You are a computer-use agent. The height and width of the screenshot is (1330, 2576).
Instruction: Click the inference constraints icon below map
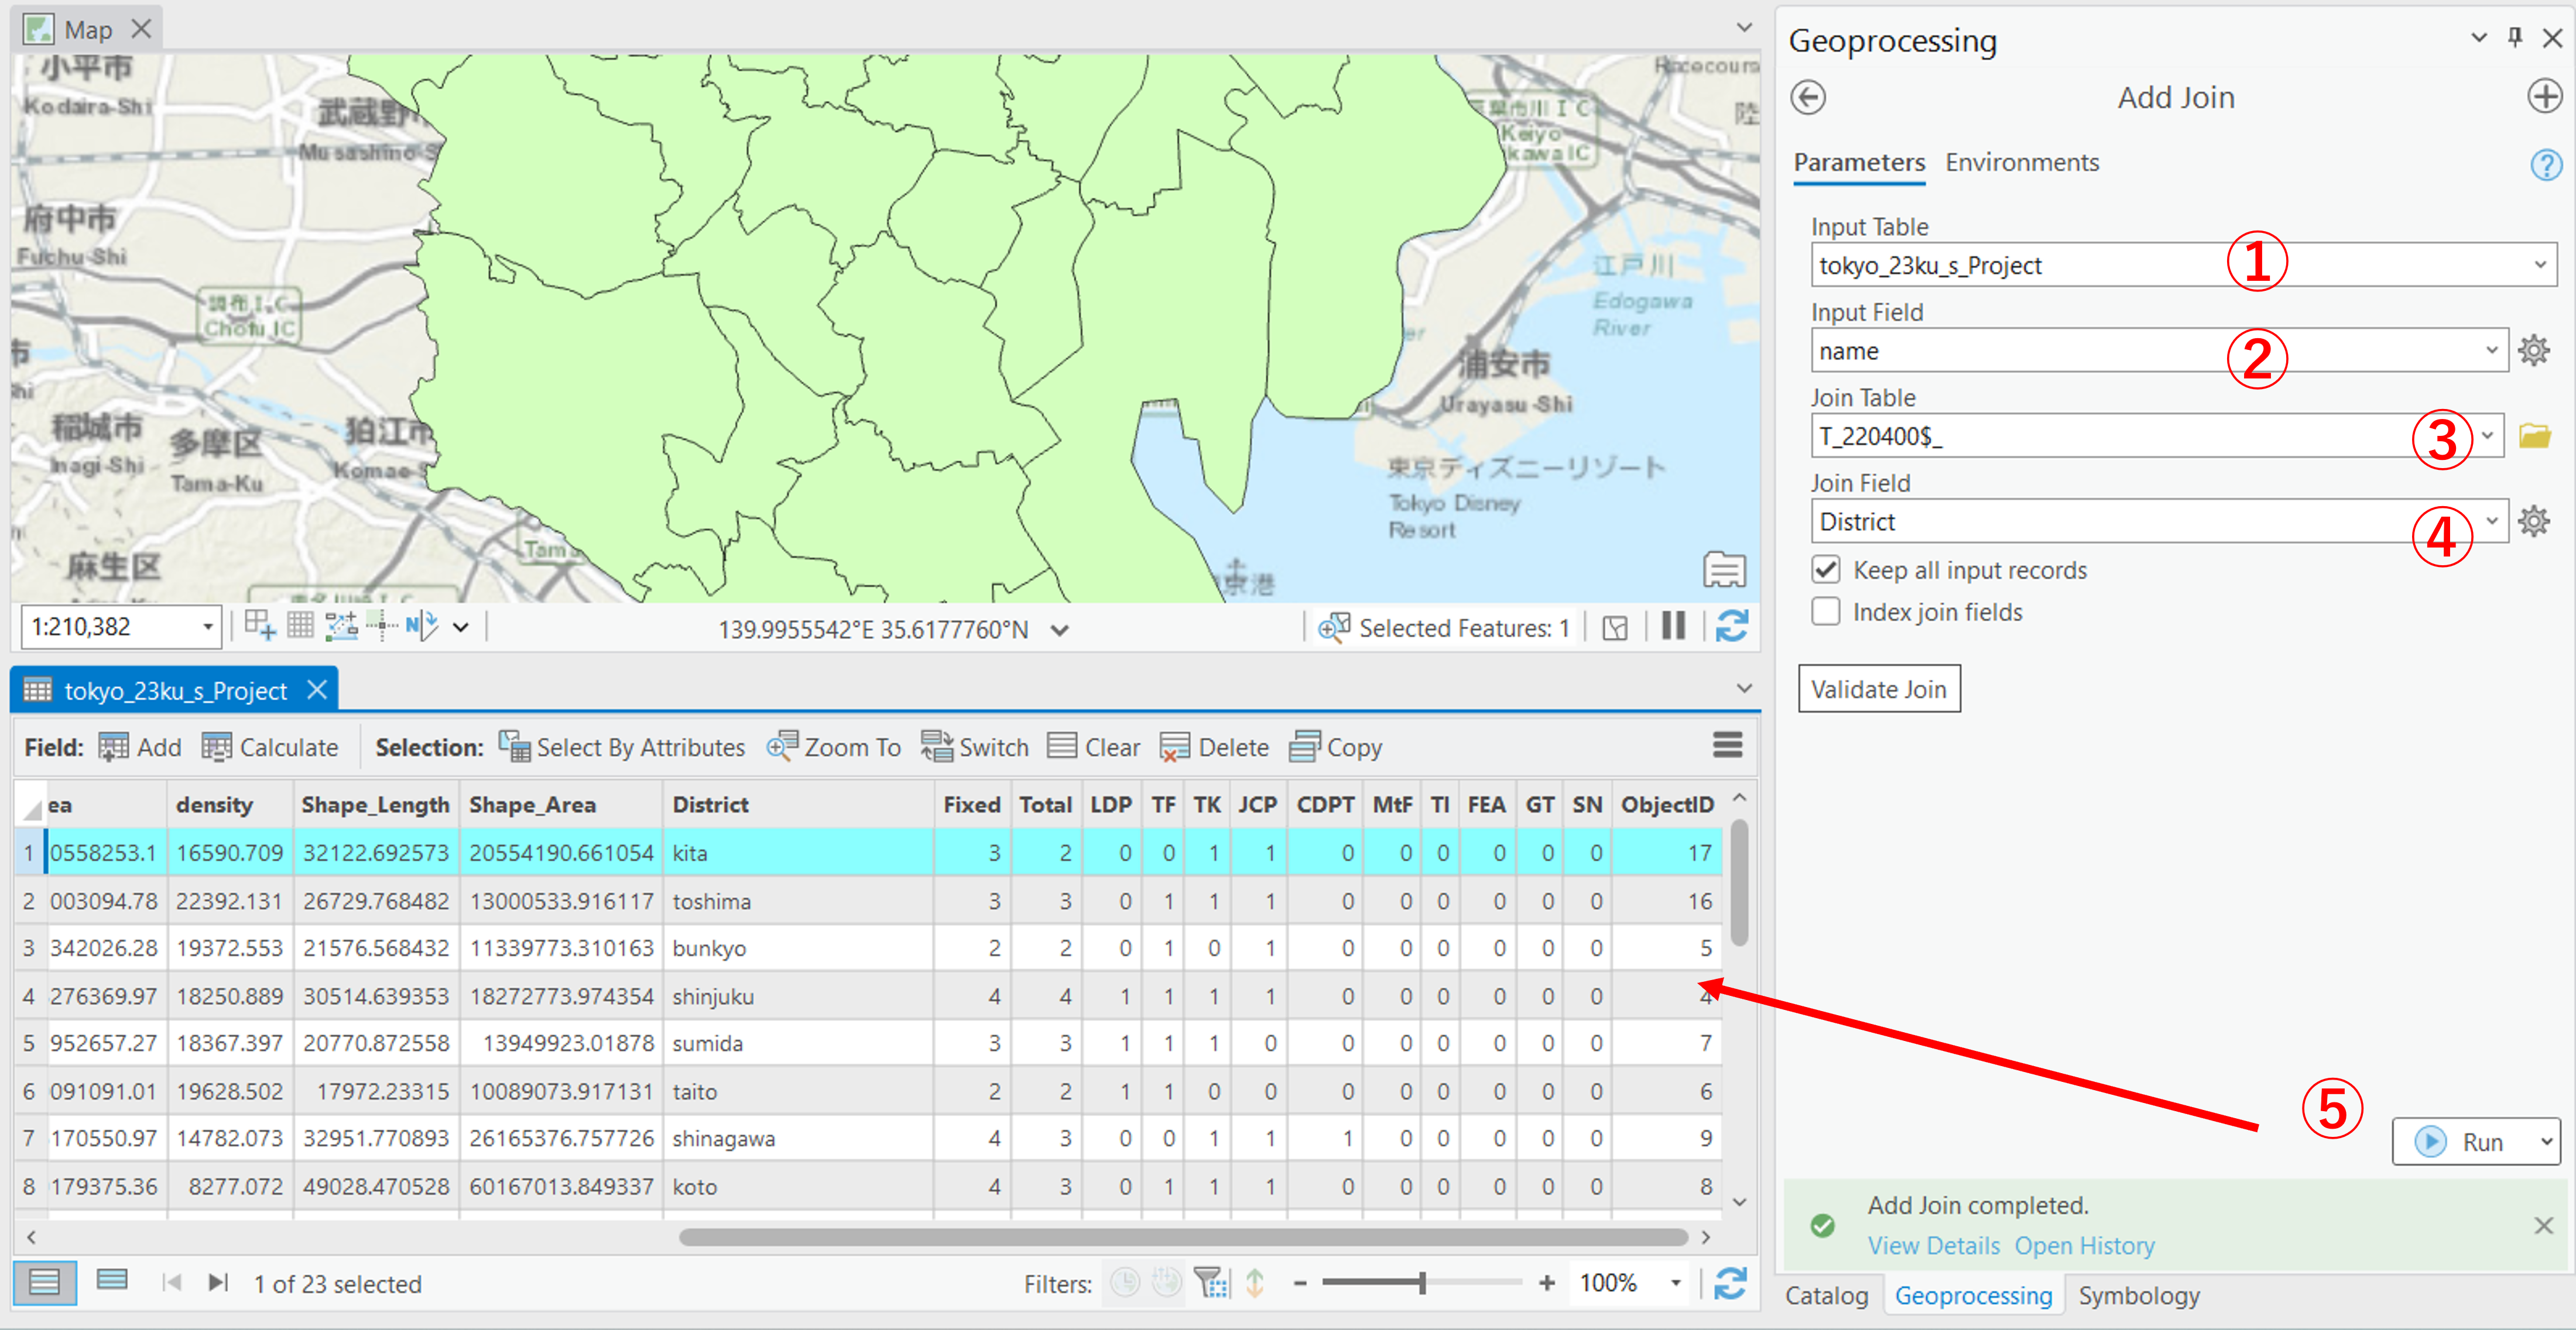click(382, 627)
